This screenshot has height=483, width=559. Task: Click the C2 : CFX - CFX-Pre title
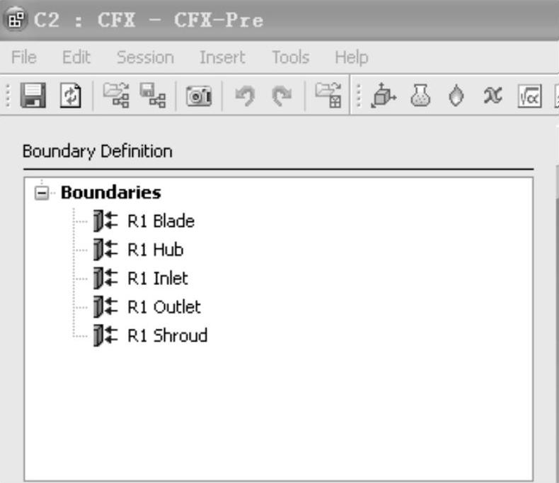pyautogui.click(x=149, y=20)
